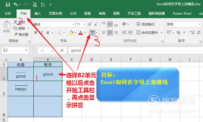Open the Merge & Center dropdown arrow
This screenshot has width=203, height=122.
click(x=161, y=33)
